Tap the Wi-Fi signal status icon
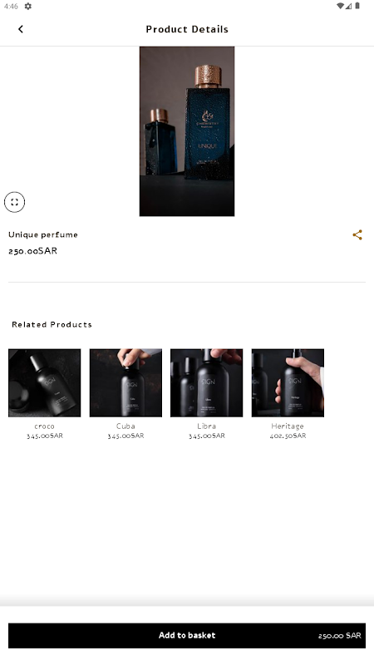Image resolution: width=374 pixels, height=665 pixels. tap(340, 6)
